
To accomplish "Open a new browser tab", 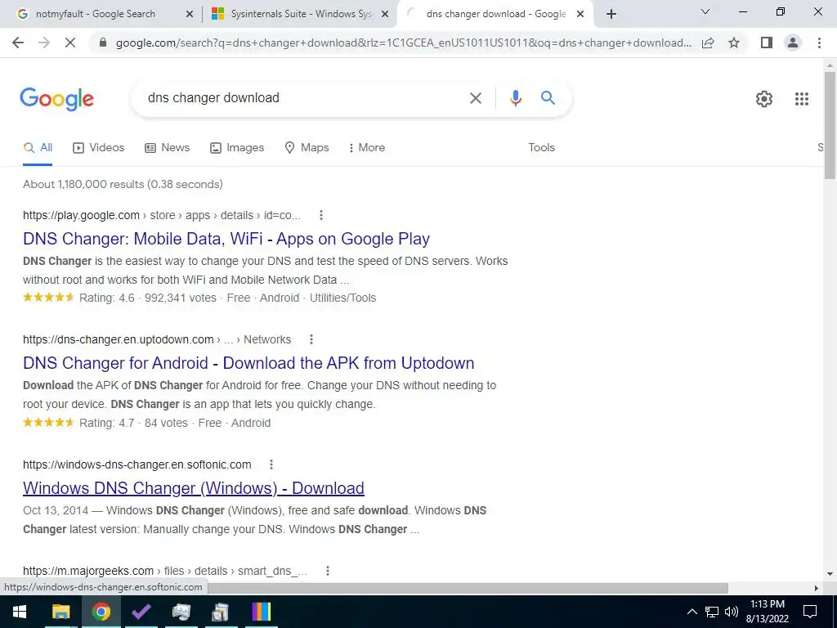I will pos(611,14).
